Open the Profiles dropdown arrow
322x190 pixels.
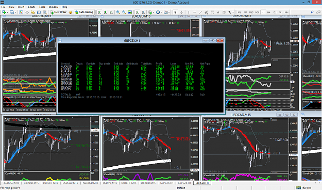click(x=15, y=12)
